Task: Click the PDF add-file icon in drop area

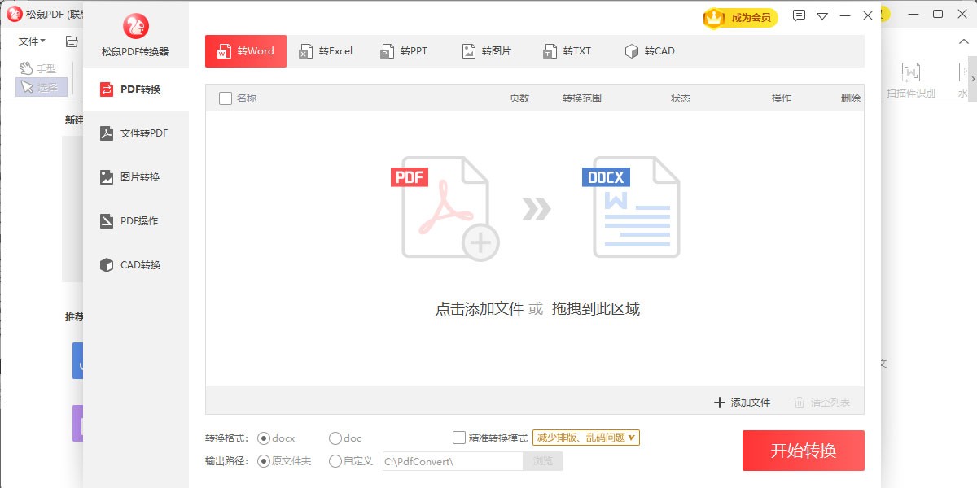Action: point(445,208)
